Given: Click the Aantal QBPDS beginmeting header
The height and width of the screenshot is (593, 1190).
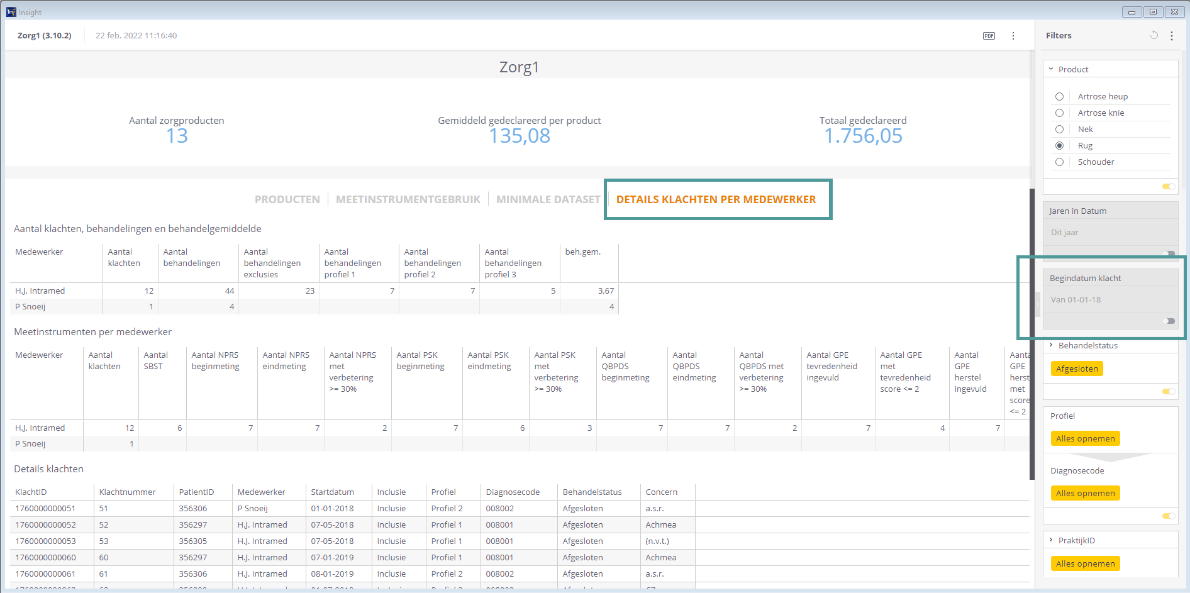Looking at the screenshot, I should pos(625,367).
